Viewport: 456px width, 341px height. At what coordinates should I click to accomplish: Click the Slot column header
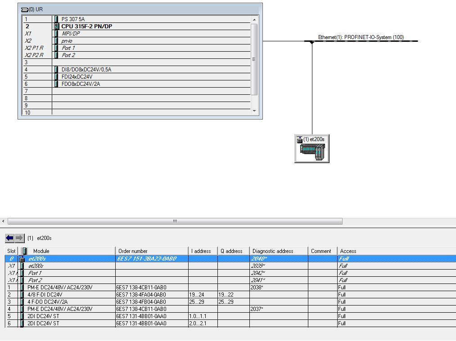click(12, 251)
